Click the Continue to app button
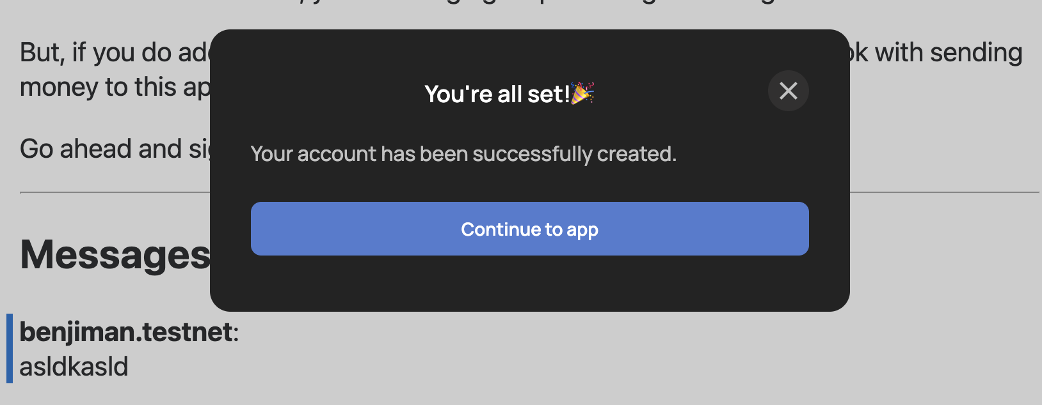The height and width of the screenshot is (405, 1042). 529,229
